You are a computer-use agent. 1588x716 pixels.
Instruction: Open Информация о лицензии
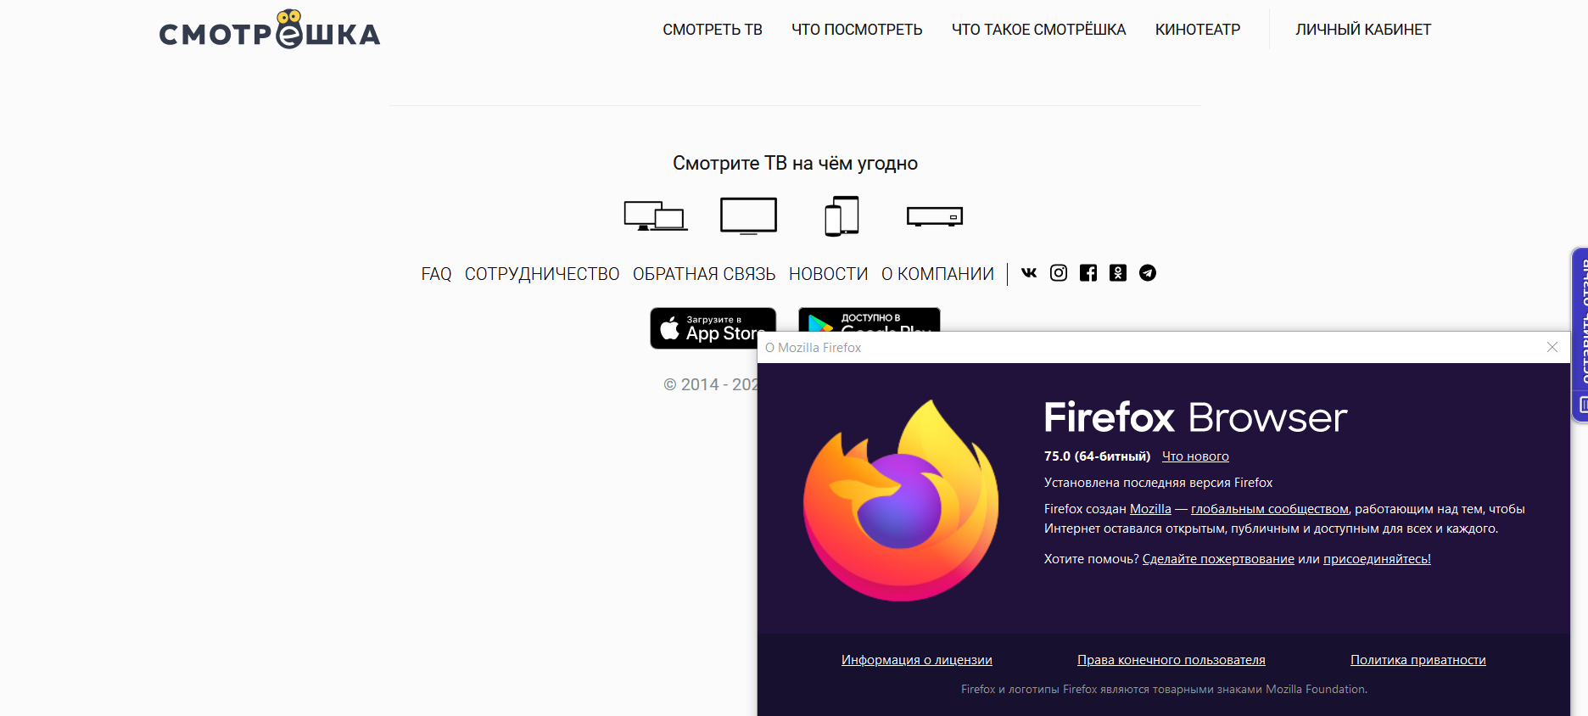pyautogui.click(x=917, y=660)
